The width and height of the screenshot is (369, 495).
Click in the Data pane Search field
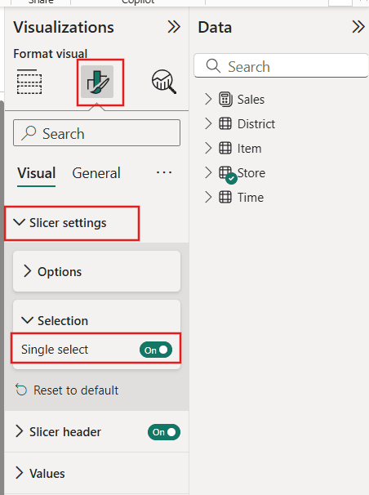281,65
